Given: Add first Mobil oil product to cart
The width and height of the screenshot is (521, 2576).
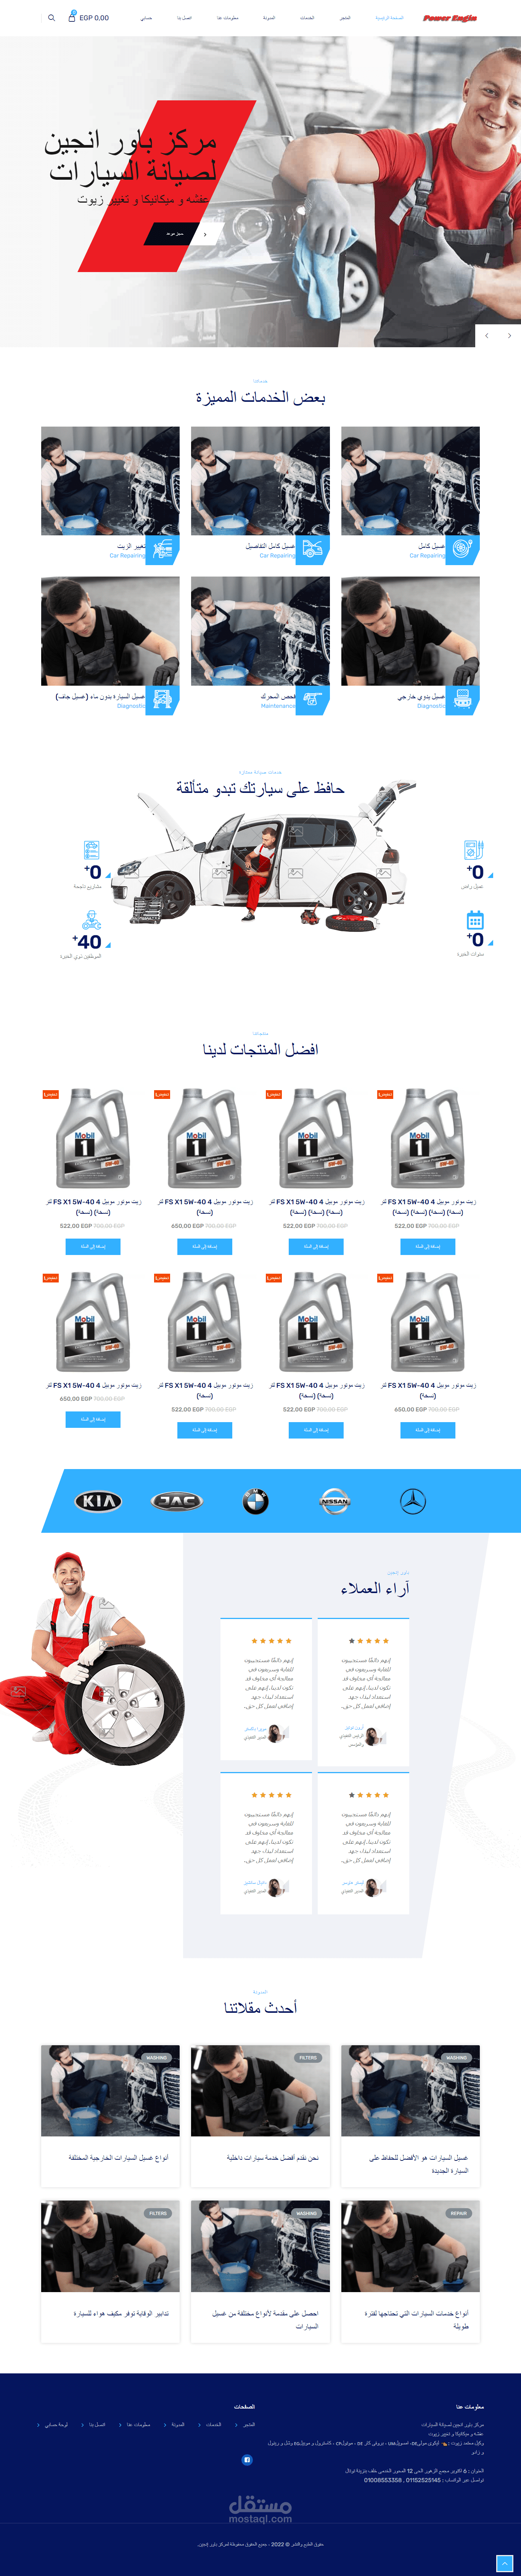Looking at the screenshot, I should pyautogui.click(x=427, y=1246).
